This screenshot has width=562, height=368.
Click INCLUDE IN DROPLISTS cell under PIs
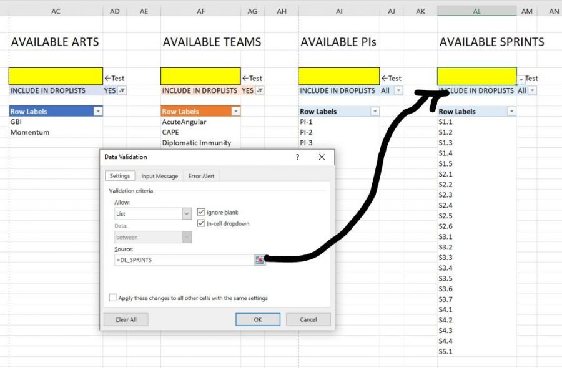338,90
